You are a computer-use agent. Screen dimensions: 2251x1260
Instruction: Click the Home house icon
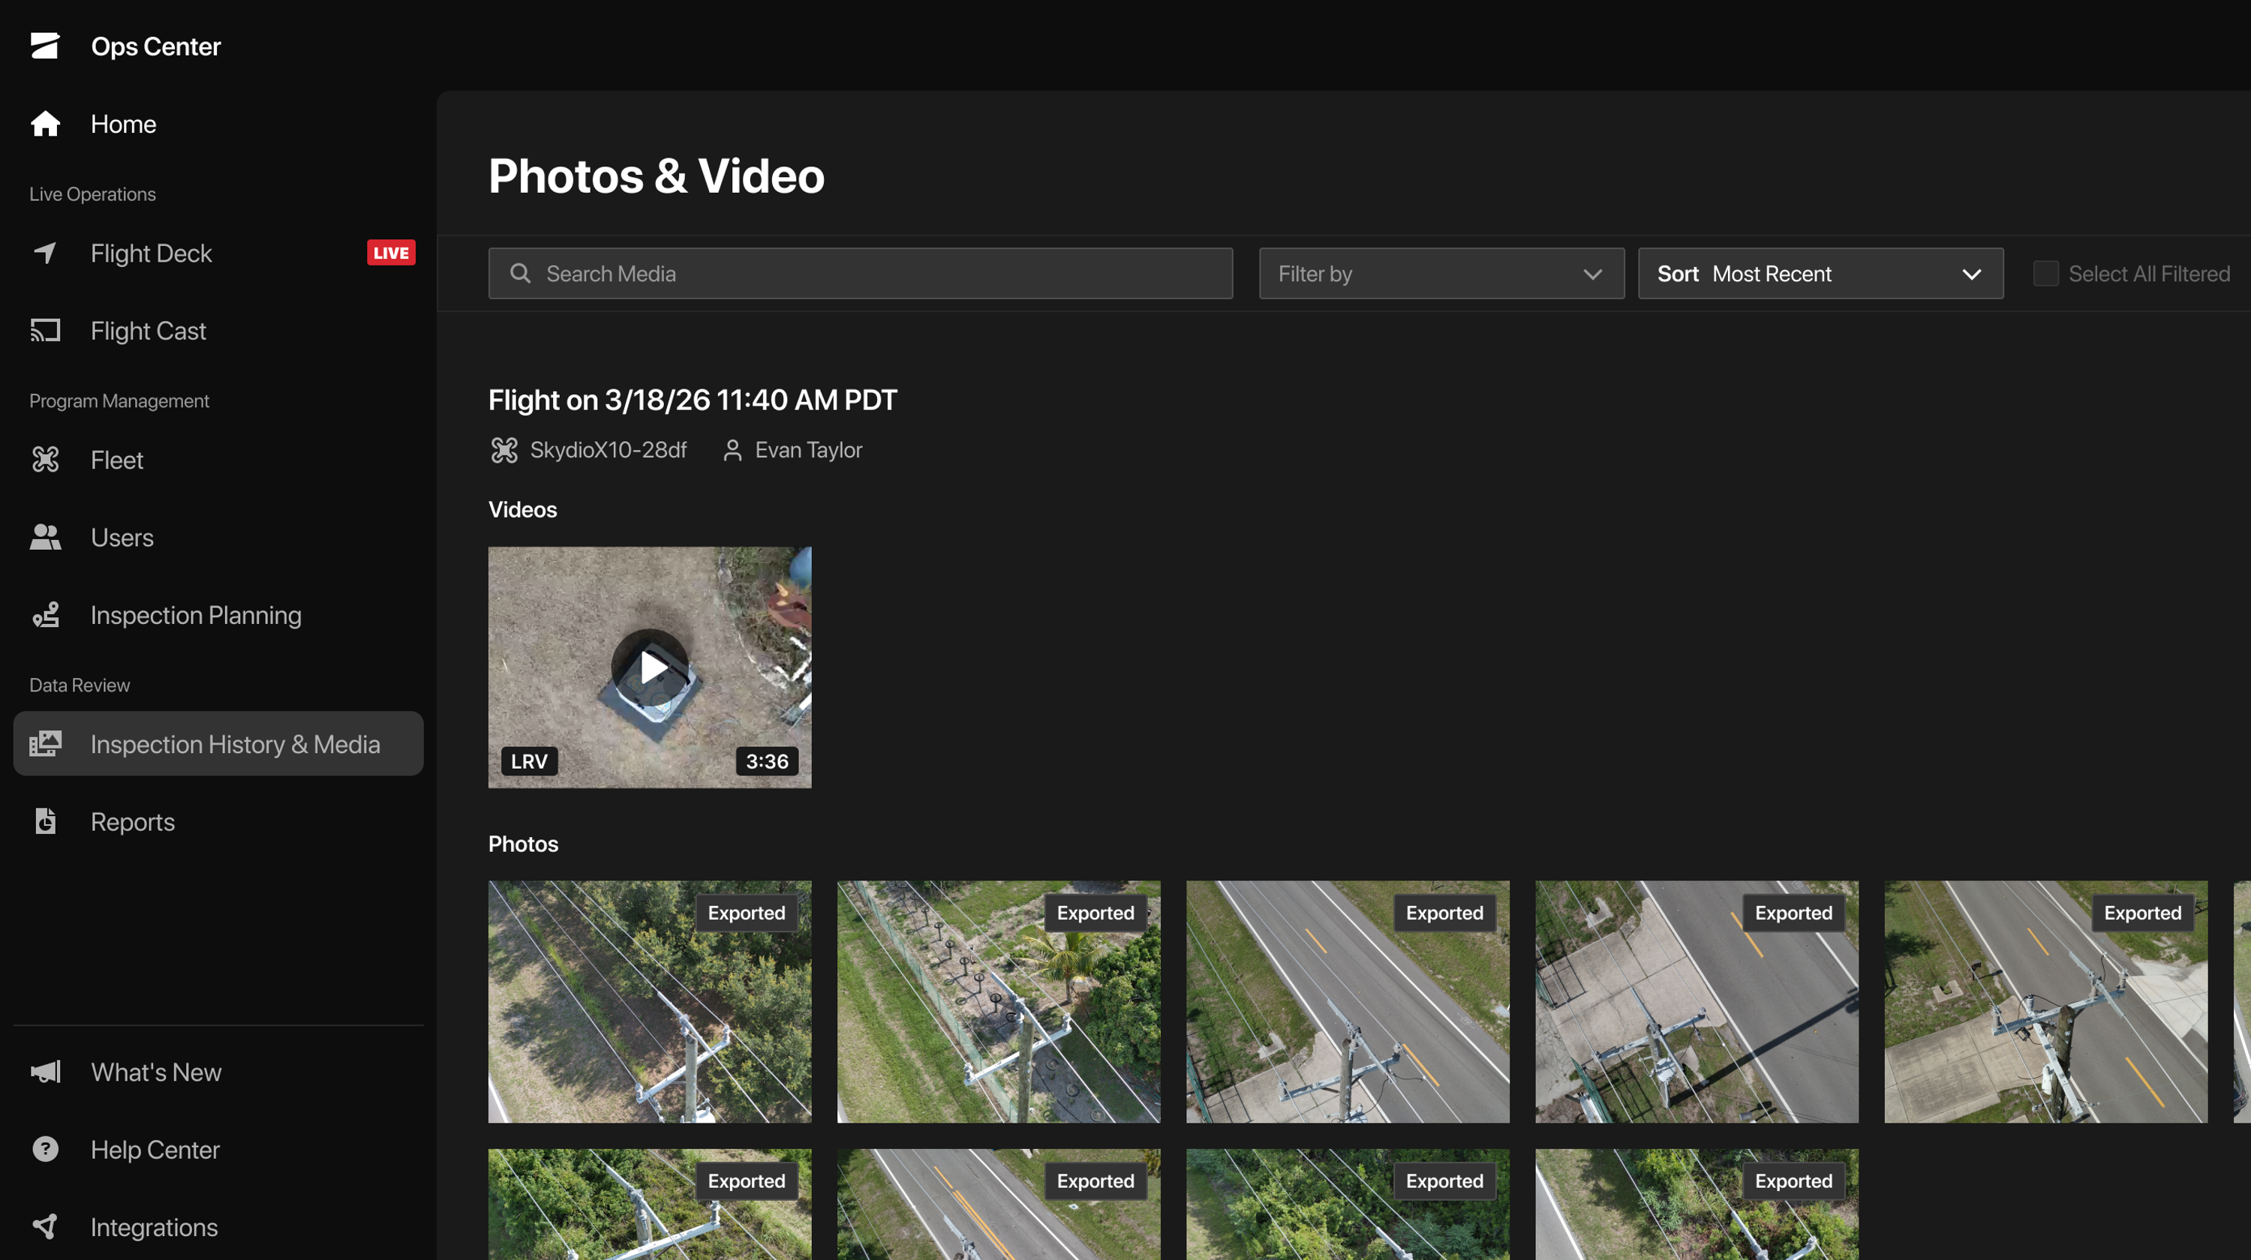pyautogui.click(x=46, y=124)
